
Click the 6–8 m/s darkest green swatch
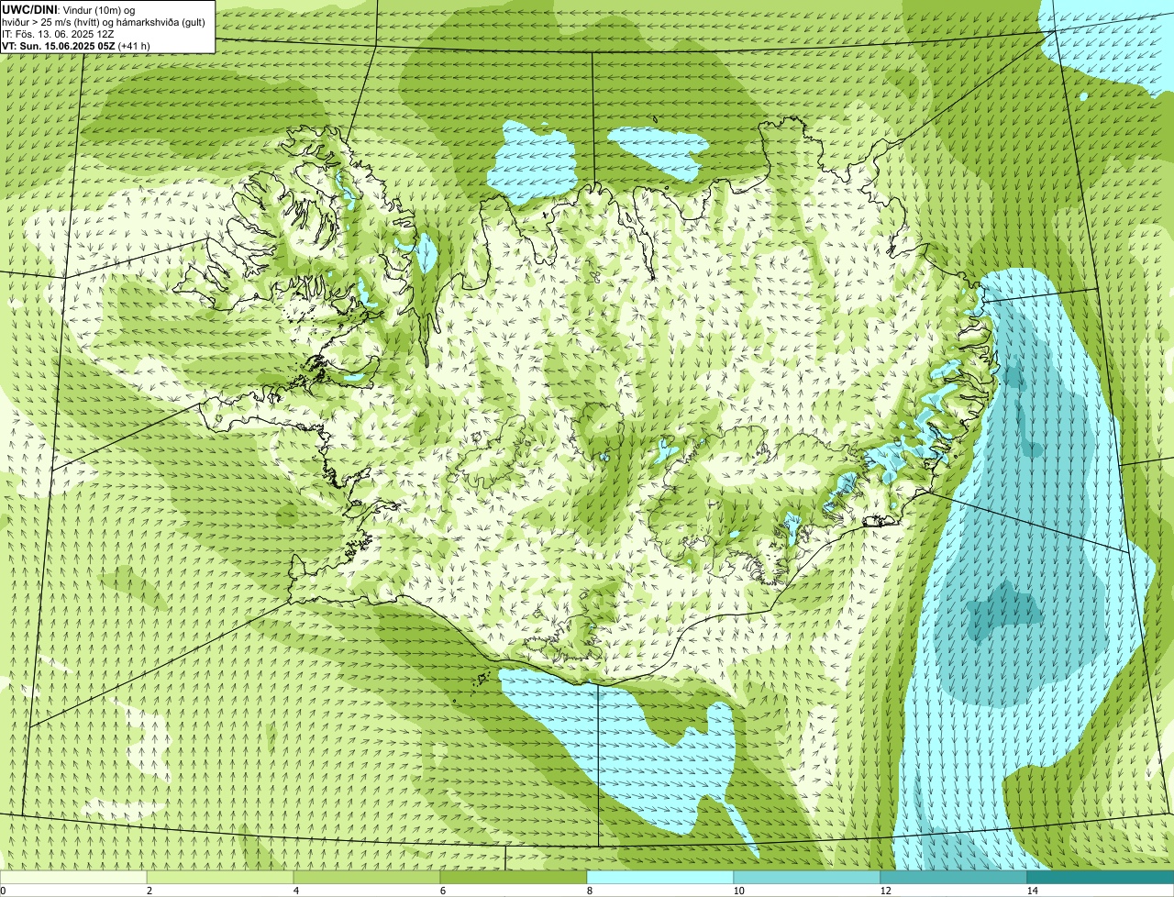pyautogui.click(x=514, y=877)
